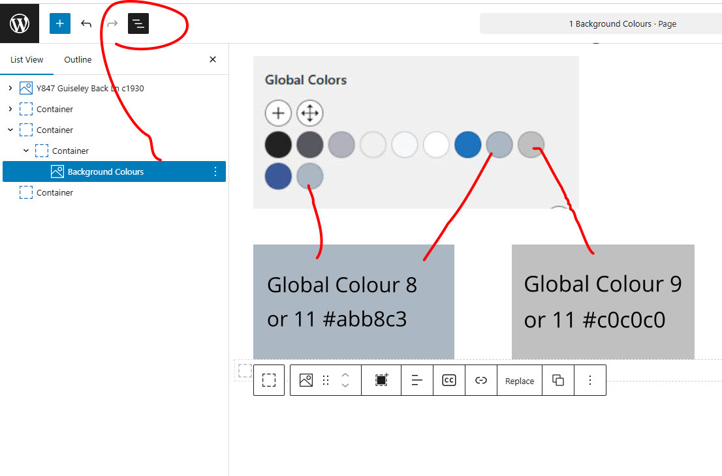The height and width of the screenshot is (476, 722).
Task: Move block up with the arrow
Action: [345, 375]
